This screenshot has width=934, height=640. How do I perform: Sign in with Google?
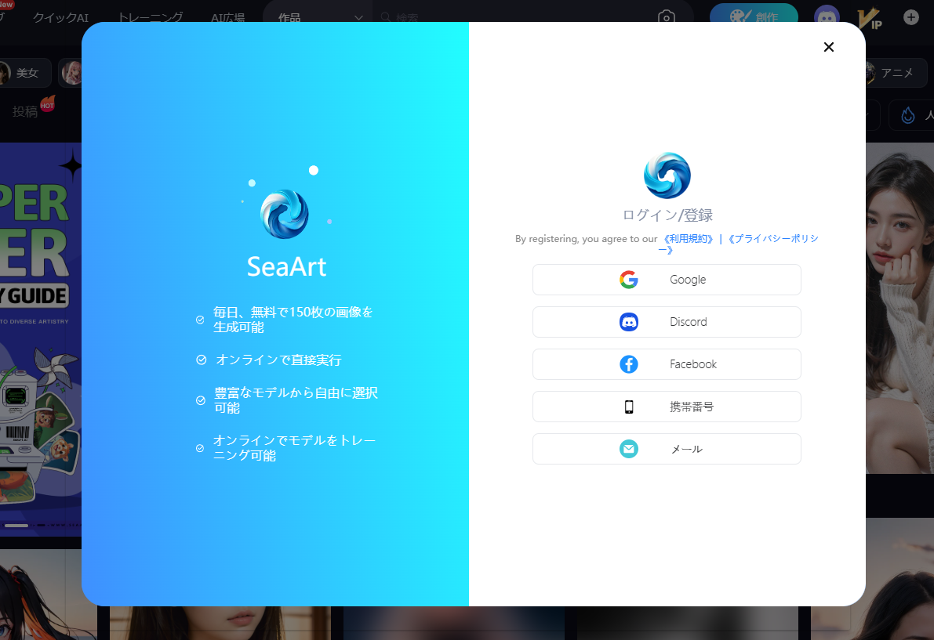667,280
